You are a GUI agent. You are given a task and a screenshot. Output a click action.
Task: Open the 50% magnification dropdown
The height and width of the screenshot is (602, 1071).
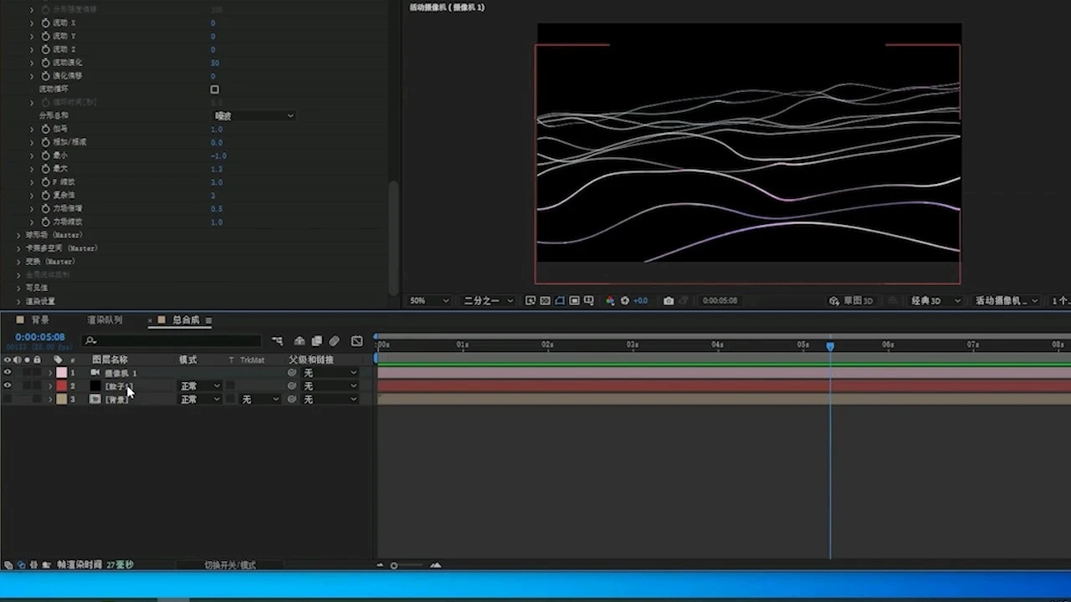point(428,301)
